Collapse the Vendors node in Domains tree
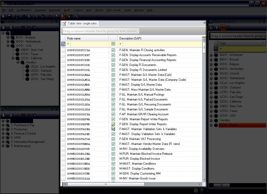This screenshot has width=267, height=194. point(18,62)
